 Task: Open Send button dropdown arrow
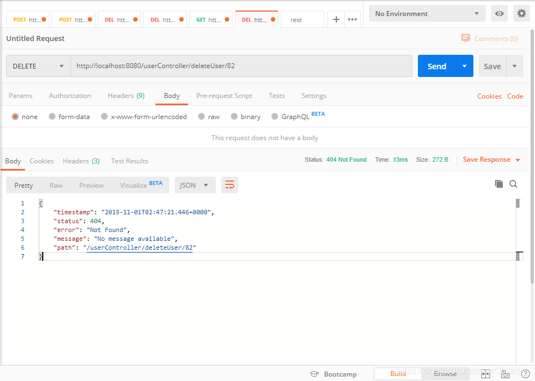coord(465,66)
